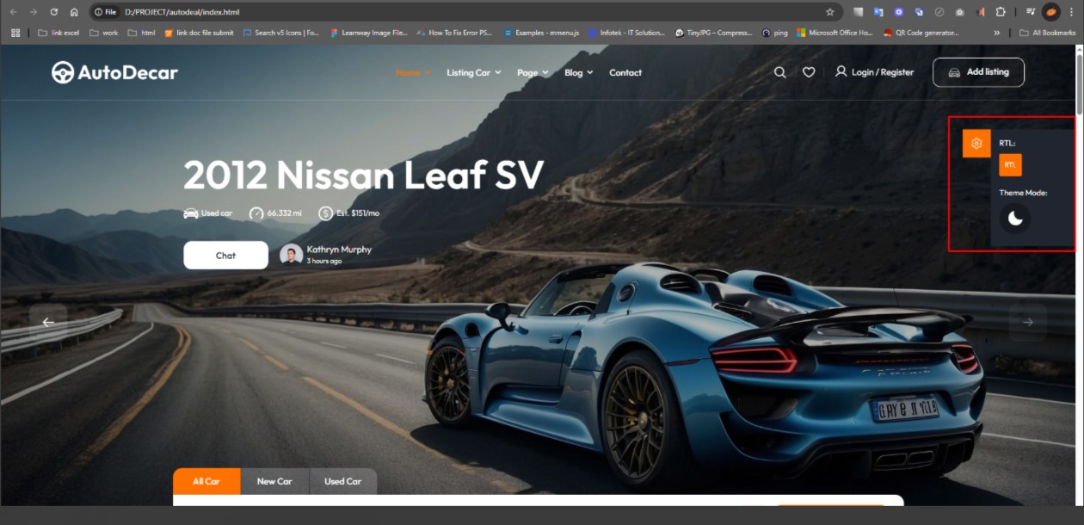Open the browser three-dot menu
Viewport: 1084px width, 525px height.
pyautogui.click(x=1071, y=12)
